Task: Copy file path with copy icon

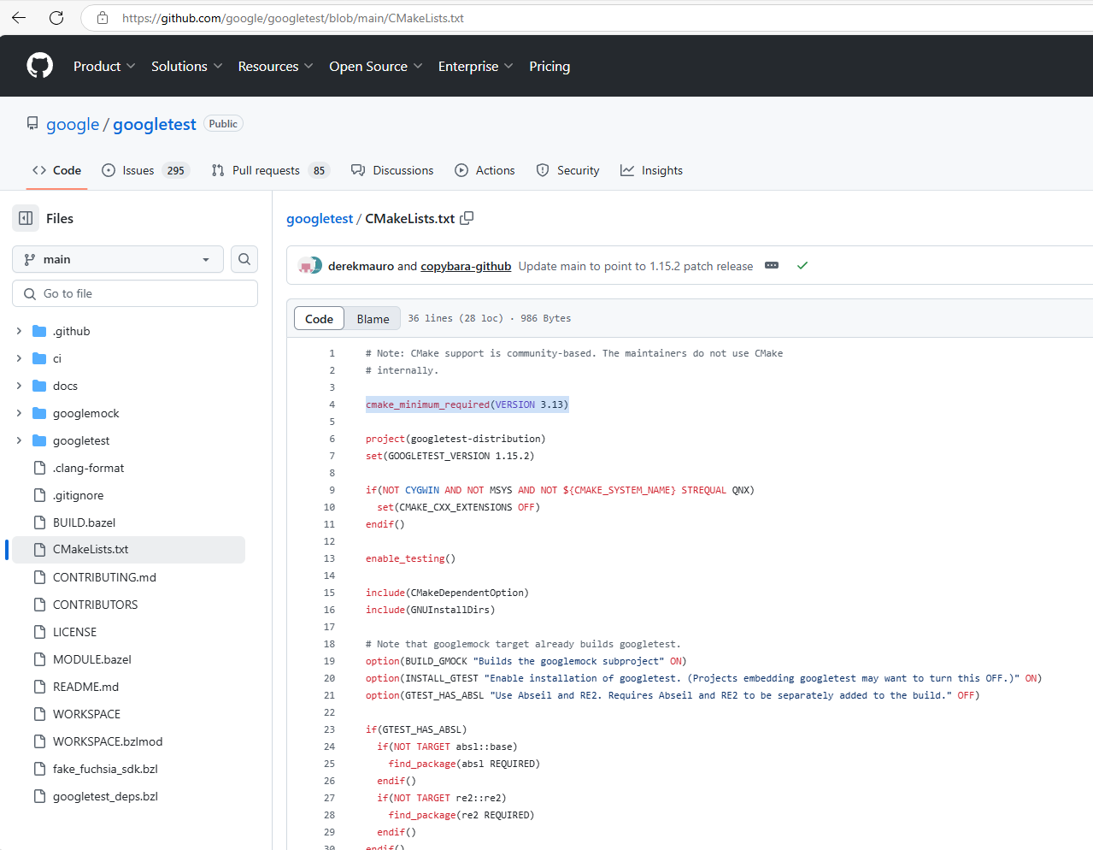Action: point(467,218)
